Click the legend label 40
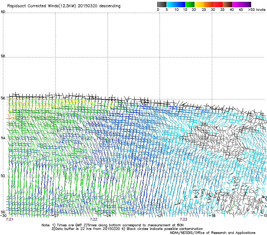 tap(232, 10)
